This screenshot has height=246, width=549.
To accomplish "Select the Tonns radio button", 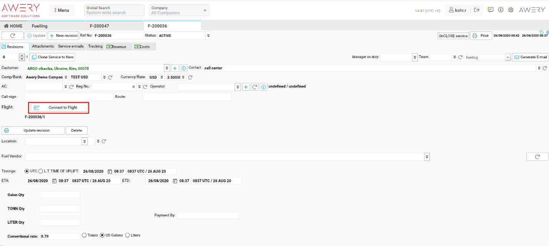I will tap(85, 235).
